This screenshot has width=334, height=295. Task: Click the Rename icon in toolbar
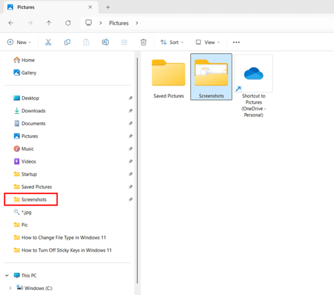[105, 42]
